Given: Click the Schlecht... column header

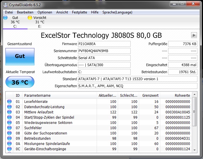Looking at the screenshot, I should coord(128,96).
